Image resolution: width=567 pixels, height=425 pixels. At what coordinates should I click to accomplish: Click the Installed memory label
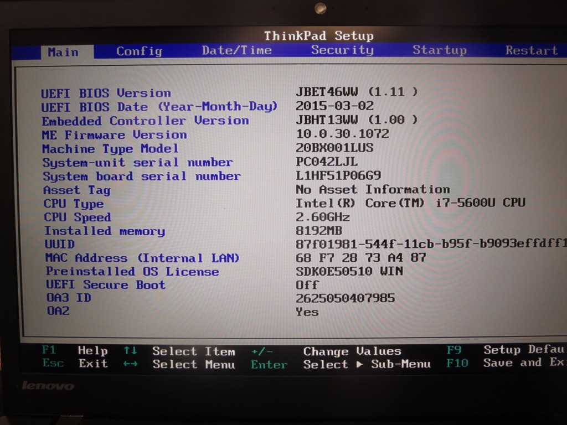click(105, 231)
